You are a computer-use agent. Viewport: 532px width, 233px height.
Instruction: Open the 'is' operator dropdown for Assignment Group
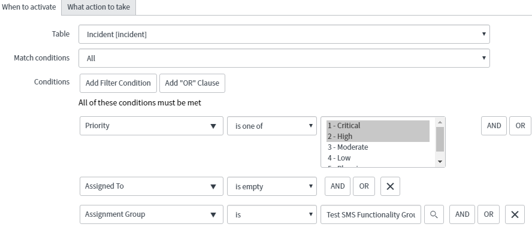coord(272,214)
